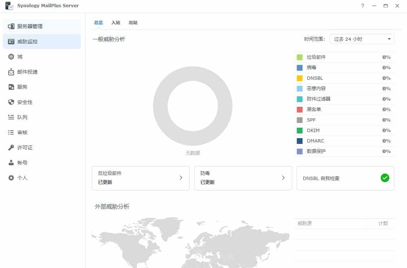Image resolution: width=407 pixels, height=268 pixels.
Task: Open the 安全性 panel in sidebar
Action: pos(26,102)
